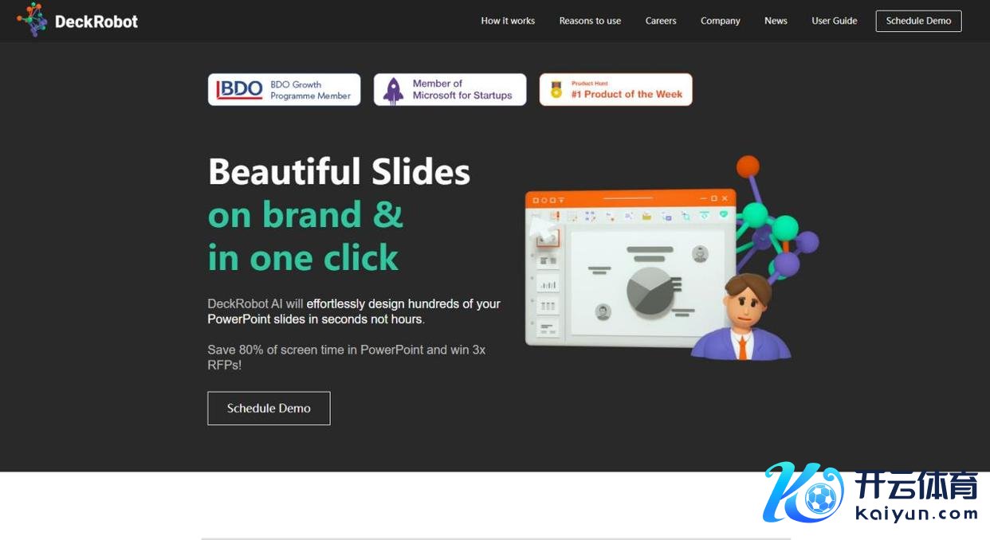
Task: Click the BDO logo in the badge
Action: click(x=239, y=90)
